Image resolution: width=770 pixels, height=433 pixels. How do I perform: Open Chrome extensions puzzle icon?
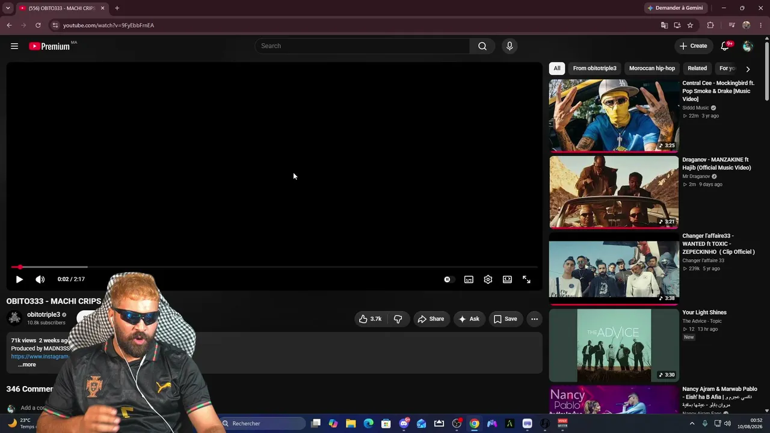710,25
